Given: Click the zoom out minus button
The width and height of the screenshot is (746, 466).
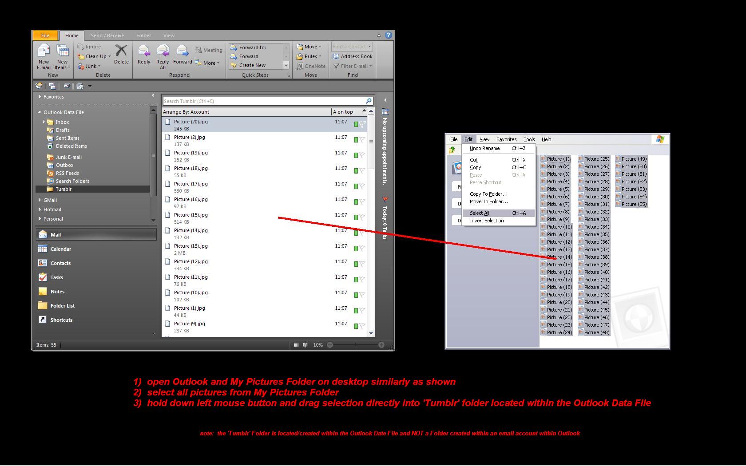Looking at the screenshot, I should point(330,345).
